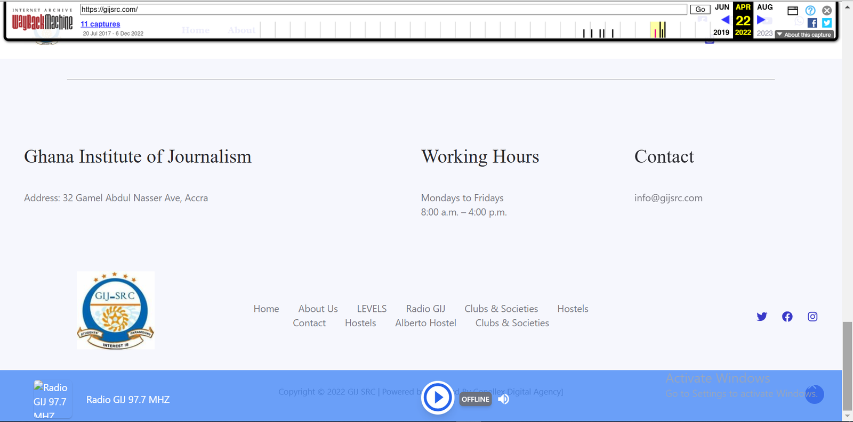The image size is (853, 422).
Task: Click the GIJ-SRC logo in footer
Action: [116, 310]
